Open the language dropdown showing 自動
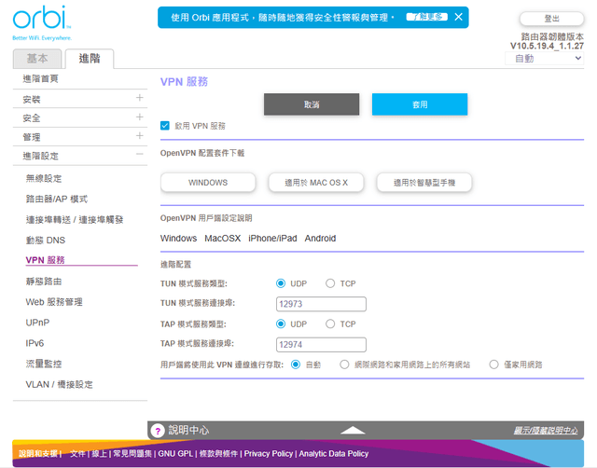Viewport: 597px width, 468px height. [545, 58]
